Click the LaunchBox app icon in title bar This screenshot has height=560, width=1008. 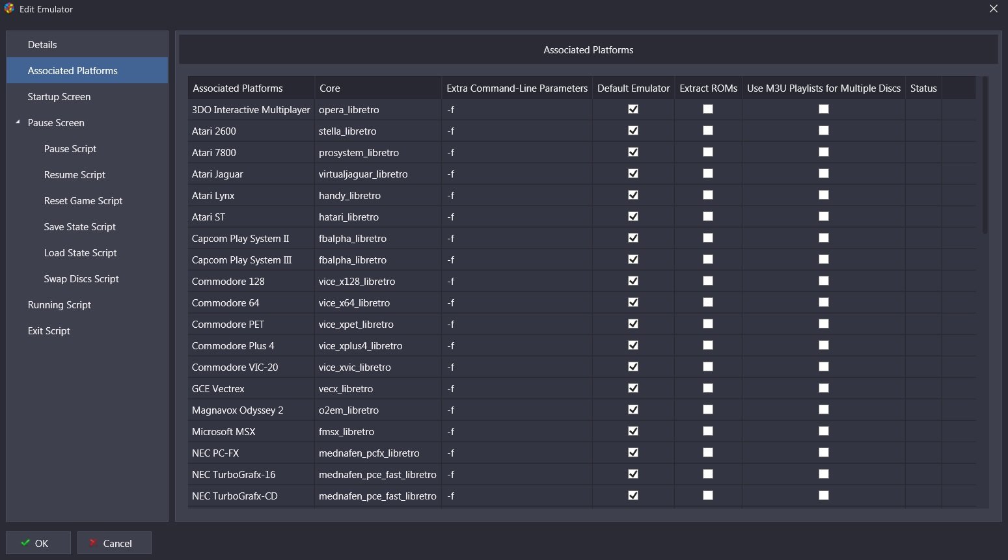tap(9, 8)
